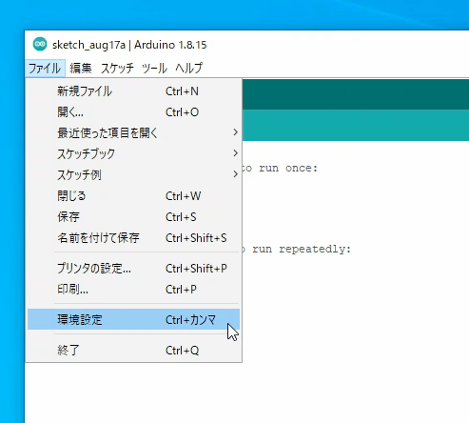Choose 開く... menu entry
469x423 pixels.
(133, 112)
